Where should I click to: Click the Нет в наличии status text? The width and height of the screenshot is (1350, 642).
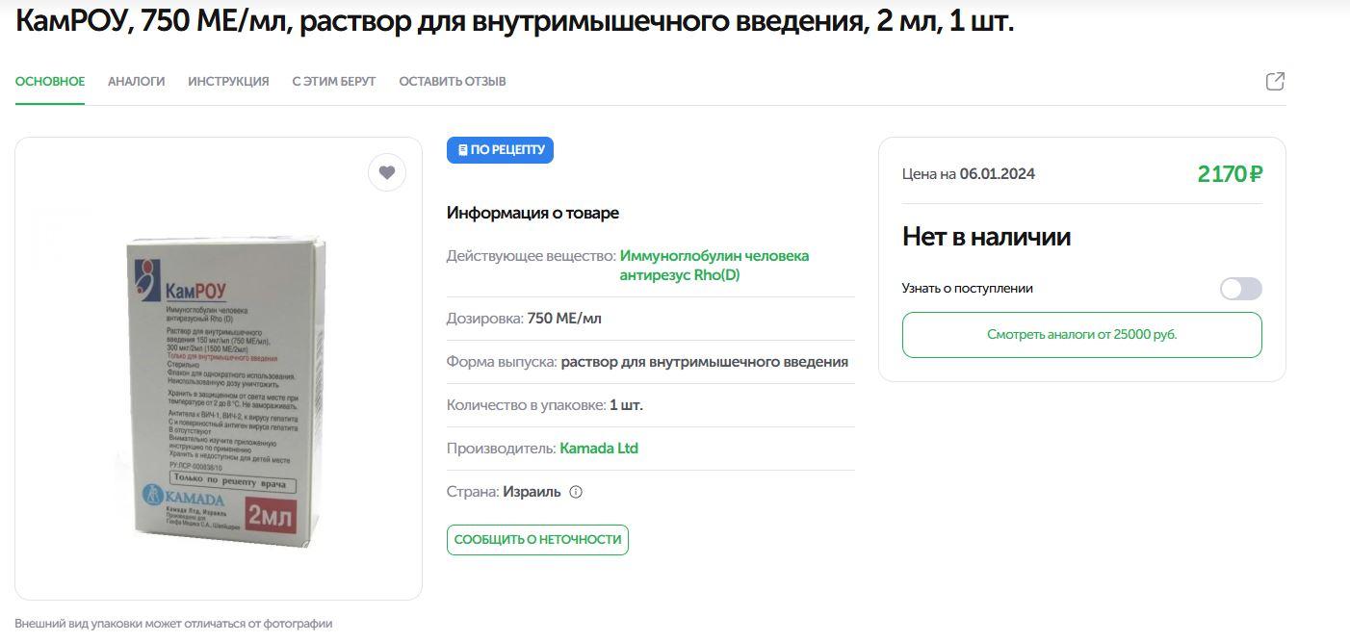(x=986, y=237)
